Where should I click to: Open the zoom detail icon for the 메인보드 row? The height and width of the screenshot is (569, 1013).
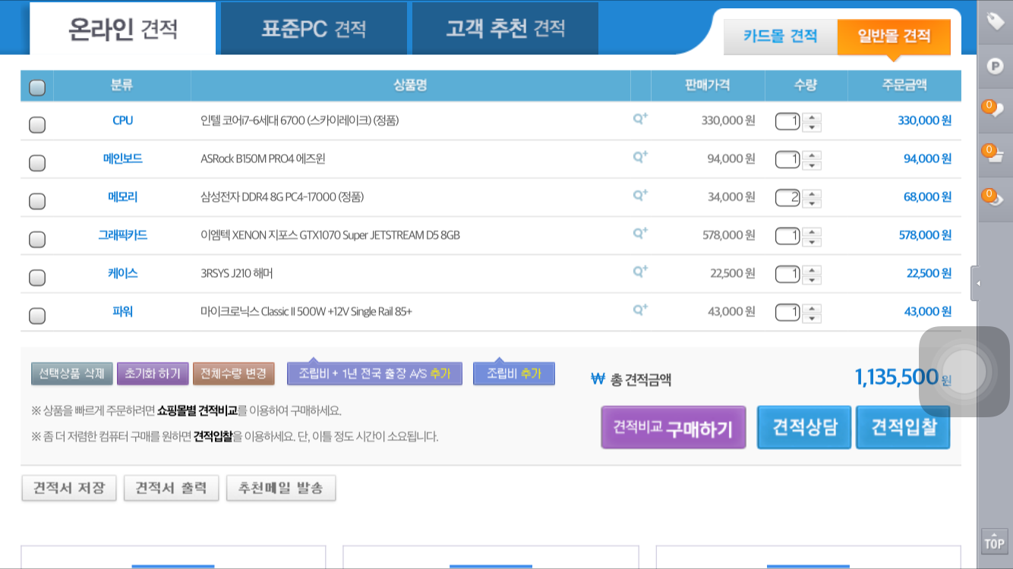(640, 156)
